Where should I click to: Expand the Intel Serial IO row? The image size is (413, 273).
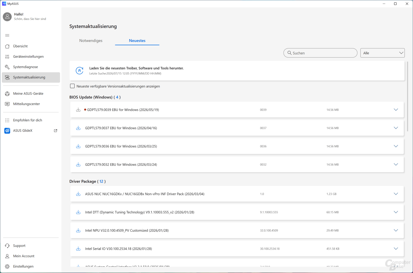pos(396,248)
